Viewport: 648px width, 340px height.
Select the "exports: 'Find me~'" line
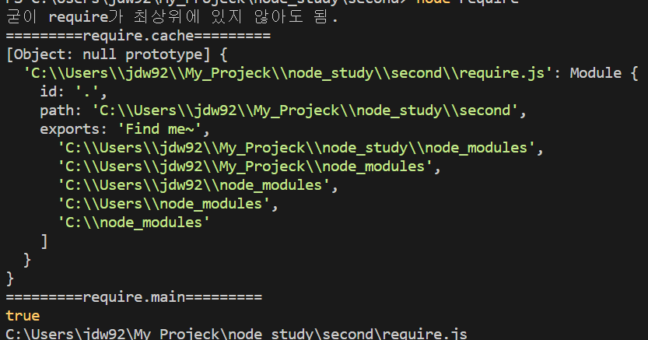124,129
